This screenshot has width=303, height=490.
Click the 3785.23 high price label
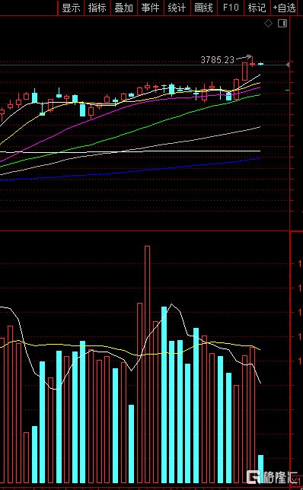(x=217, y=59)
